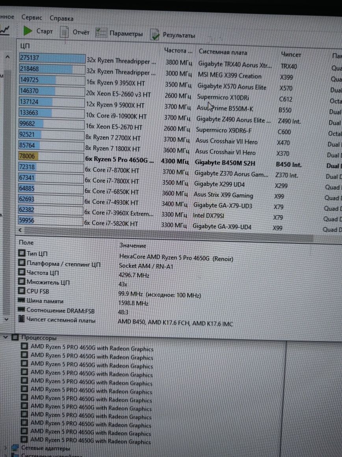Click the MSI MEG X399 Creation cell
The image size is (342, 457).
pyautogui.click(x=229, y=76)
